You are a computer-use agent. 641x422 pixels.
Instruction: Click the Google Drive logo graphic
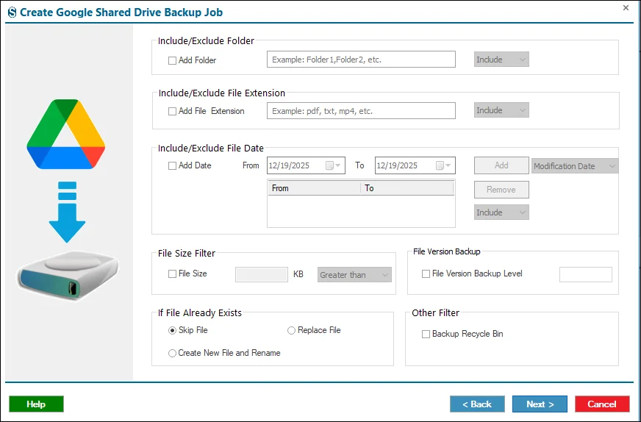[66, 134]
